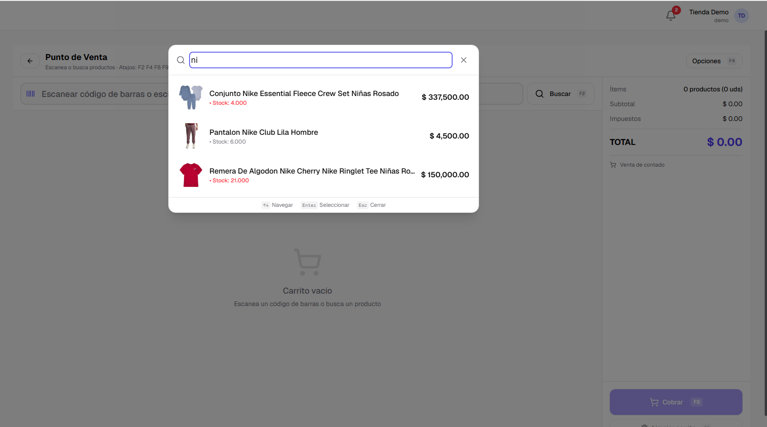Select Remera De Algodon Nike Cherry result
The width and height of the screenshot is (767, 427).
[324, 175]
